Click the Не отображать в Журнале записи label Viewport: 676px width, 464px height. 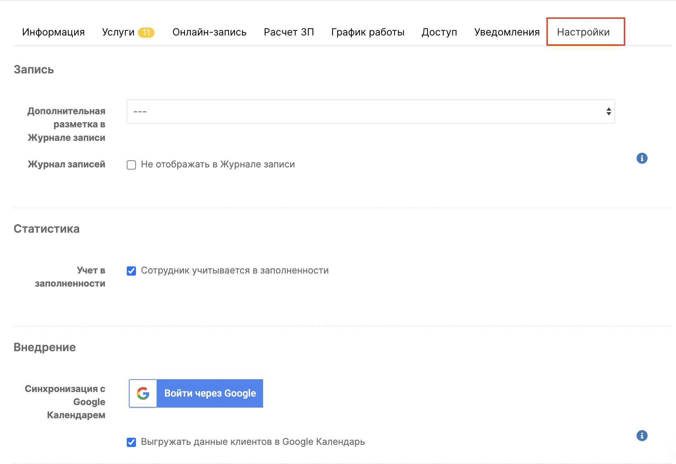[x=218, y=164]
